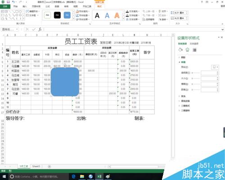Add a new sheet with plus icon
Screen dimensions: 225x180
[49, 166]
